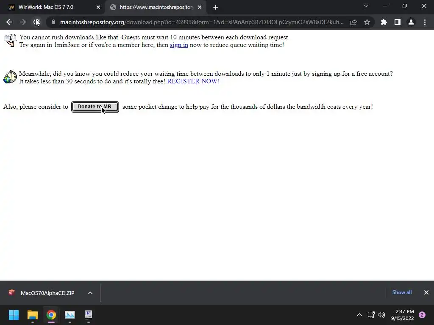The image size is (434, 325).
Task: Click the REGISTER NOW! link
Action: [193, 81]
